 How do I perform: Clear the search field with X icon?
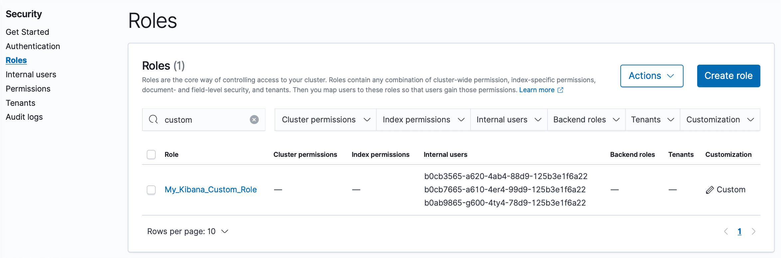point(254,120)
